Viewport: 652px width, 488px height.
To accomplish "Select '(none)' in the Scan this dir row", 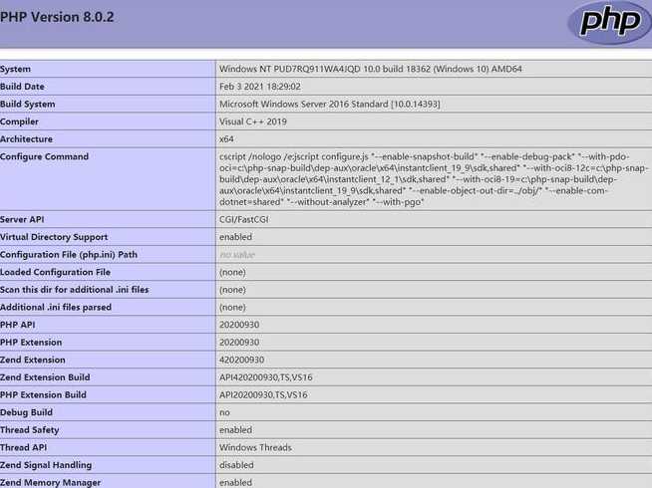I will pos(232,290).
